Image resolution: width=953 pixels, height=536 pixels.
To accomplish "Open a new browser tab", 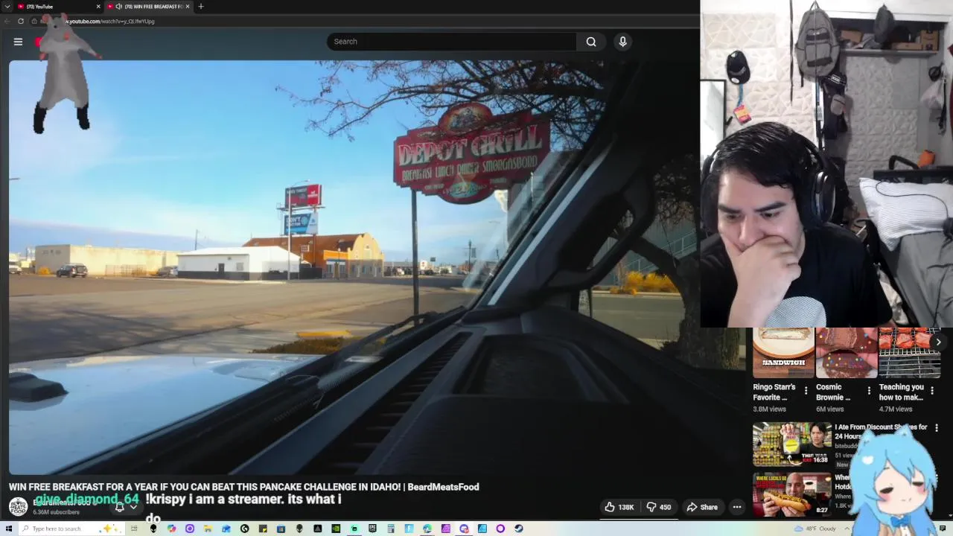I will point(200,7).
